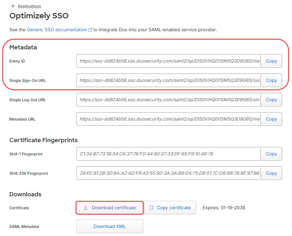Image resolution: width=292 pixels, height=236 pixels.
Task: Click the 'Metadata URL' label
Action: coord(22,119)
